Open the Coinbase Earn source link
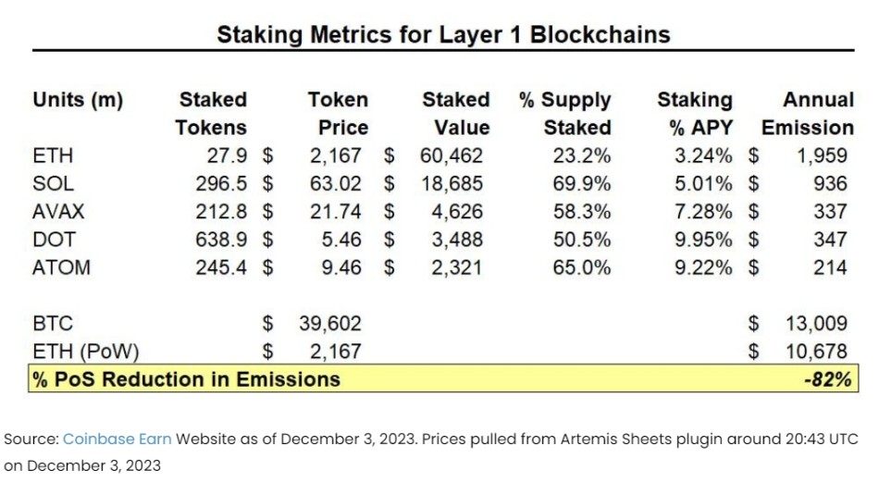Image resolution: width=879 pixels, height=495 pixels. coord(117,439)
